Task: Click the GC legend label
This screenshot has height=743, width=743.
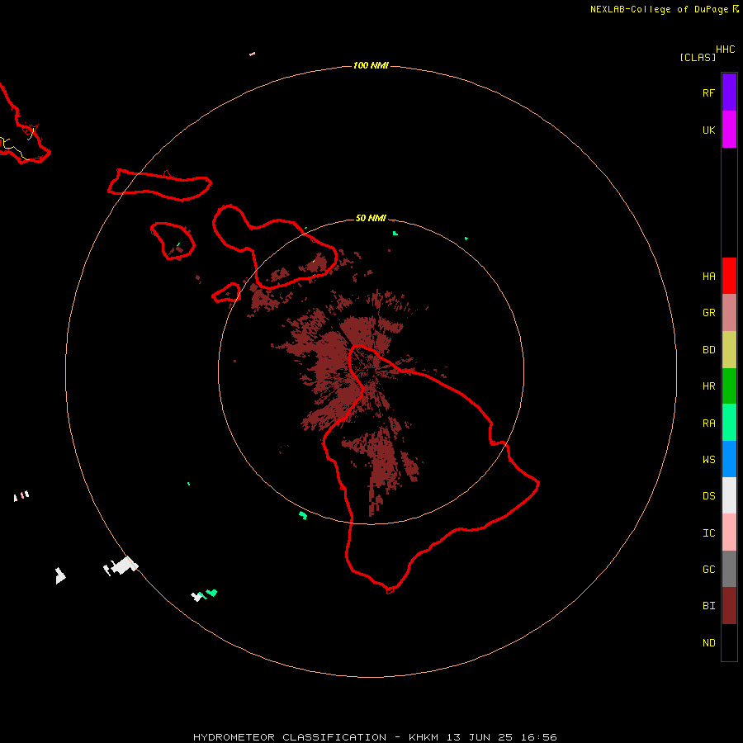Action: coord(708,570)
